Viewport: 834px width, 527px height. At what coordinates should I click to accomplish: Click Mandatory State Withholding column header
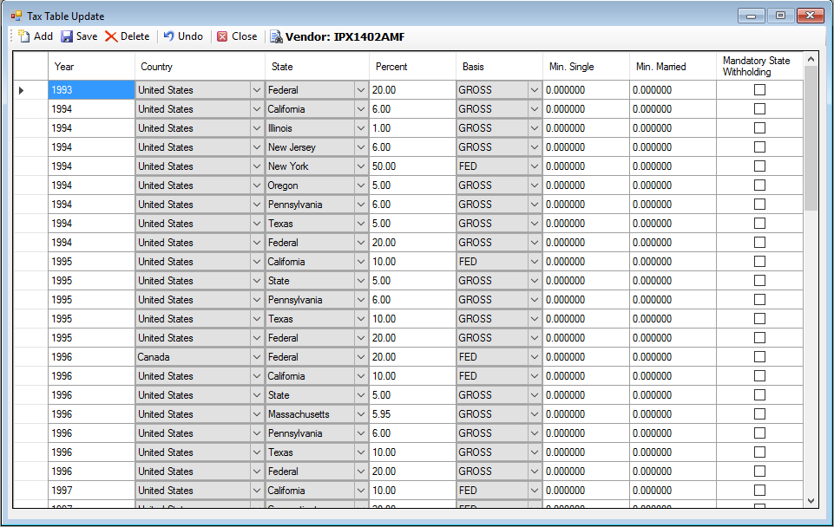tap(759, 67)
